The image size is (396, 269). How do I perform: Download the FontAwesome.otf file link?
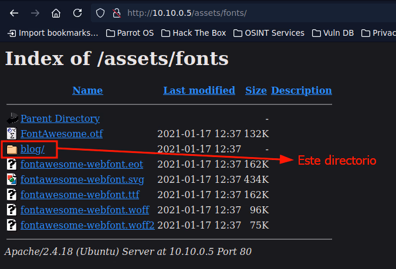click(62, 134)
